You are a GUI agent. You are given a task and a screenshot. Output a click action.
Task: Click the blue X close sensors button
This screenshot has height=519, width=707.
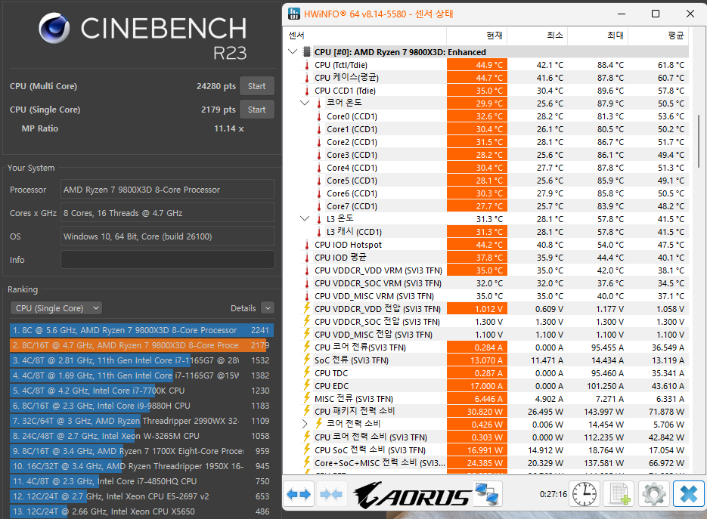click(689, 494)
